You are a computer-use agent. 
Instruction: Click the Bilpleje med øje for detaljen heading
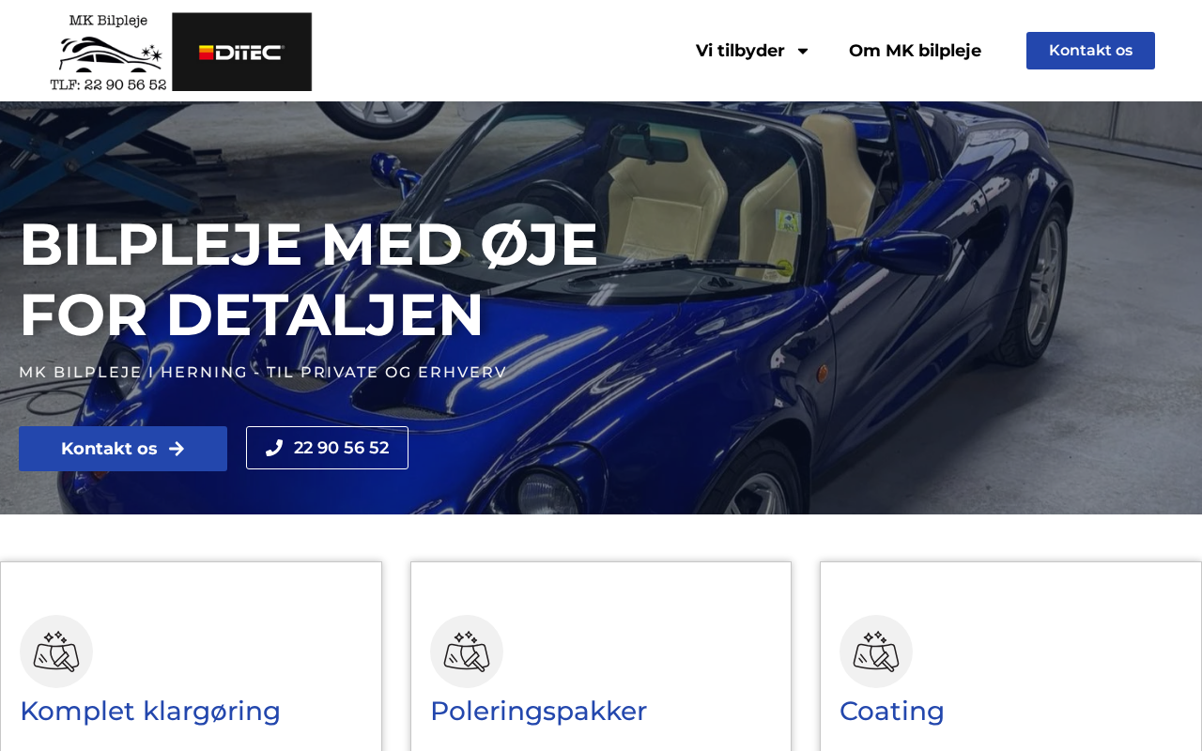[309, 279]
